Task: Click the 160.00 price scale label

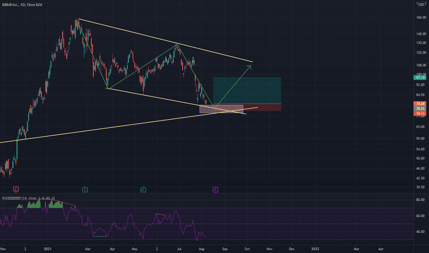Action: point(421,17)
